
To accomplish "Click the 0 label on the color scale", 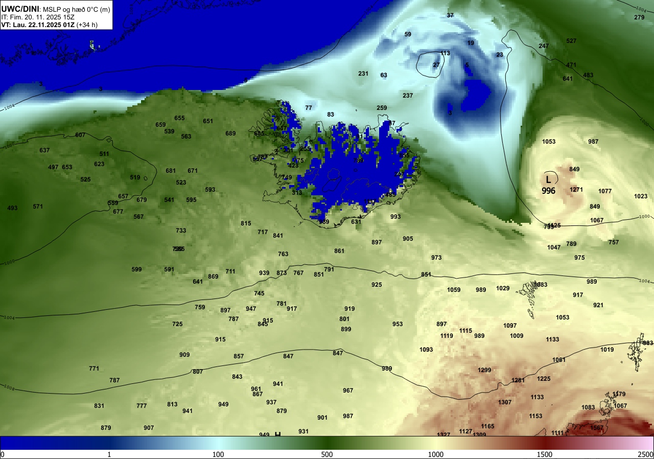I will (x=2, y=454).
